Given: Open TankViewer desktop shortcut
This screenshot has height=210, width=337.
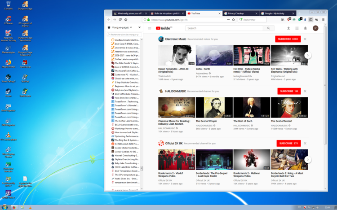Looking at the screenshot, I should coord(25,64).
